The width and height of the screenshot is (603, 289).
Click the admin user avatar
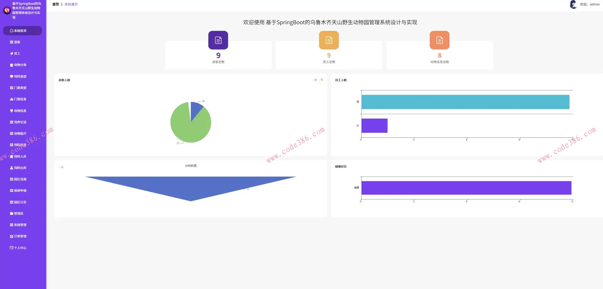[x=573, y=4]
